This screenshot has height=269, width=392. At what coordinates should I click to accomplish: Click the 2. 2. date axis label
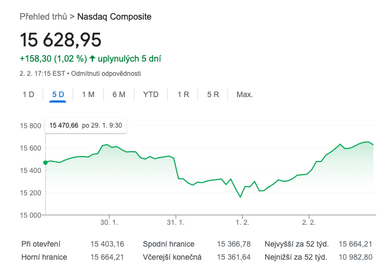tap(309, 222)
